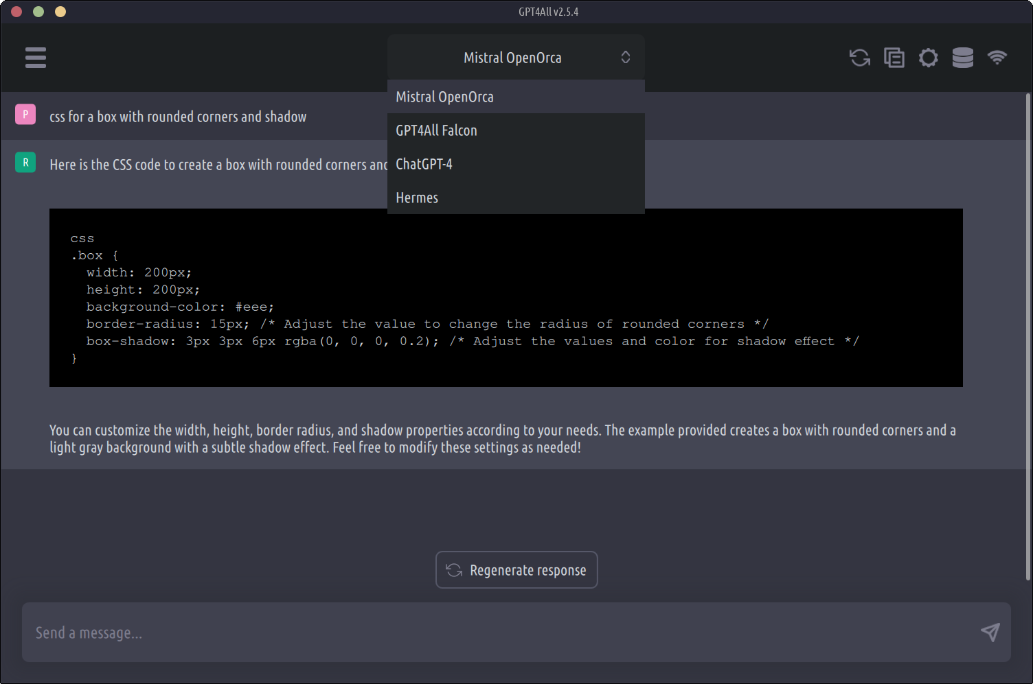Image resolution: width=1033 pixels, height=684 pixels.
Task: Copy conversation with the clipboard icon
Action: click(x=894, y=58)
